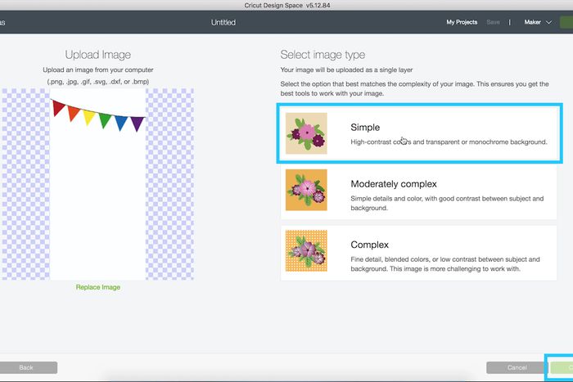
Task: Click the green flag in the bunting preview
Action: coord(105,120)
